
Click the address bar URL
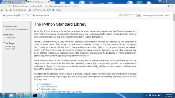click(x=61, y=6)
